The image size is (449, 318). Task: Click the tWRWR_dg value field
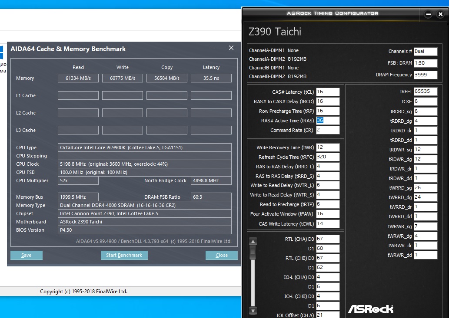pyautogui.click(x=426, y=236)
